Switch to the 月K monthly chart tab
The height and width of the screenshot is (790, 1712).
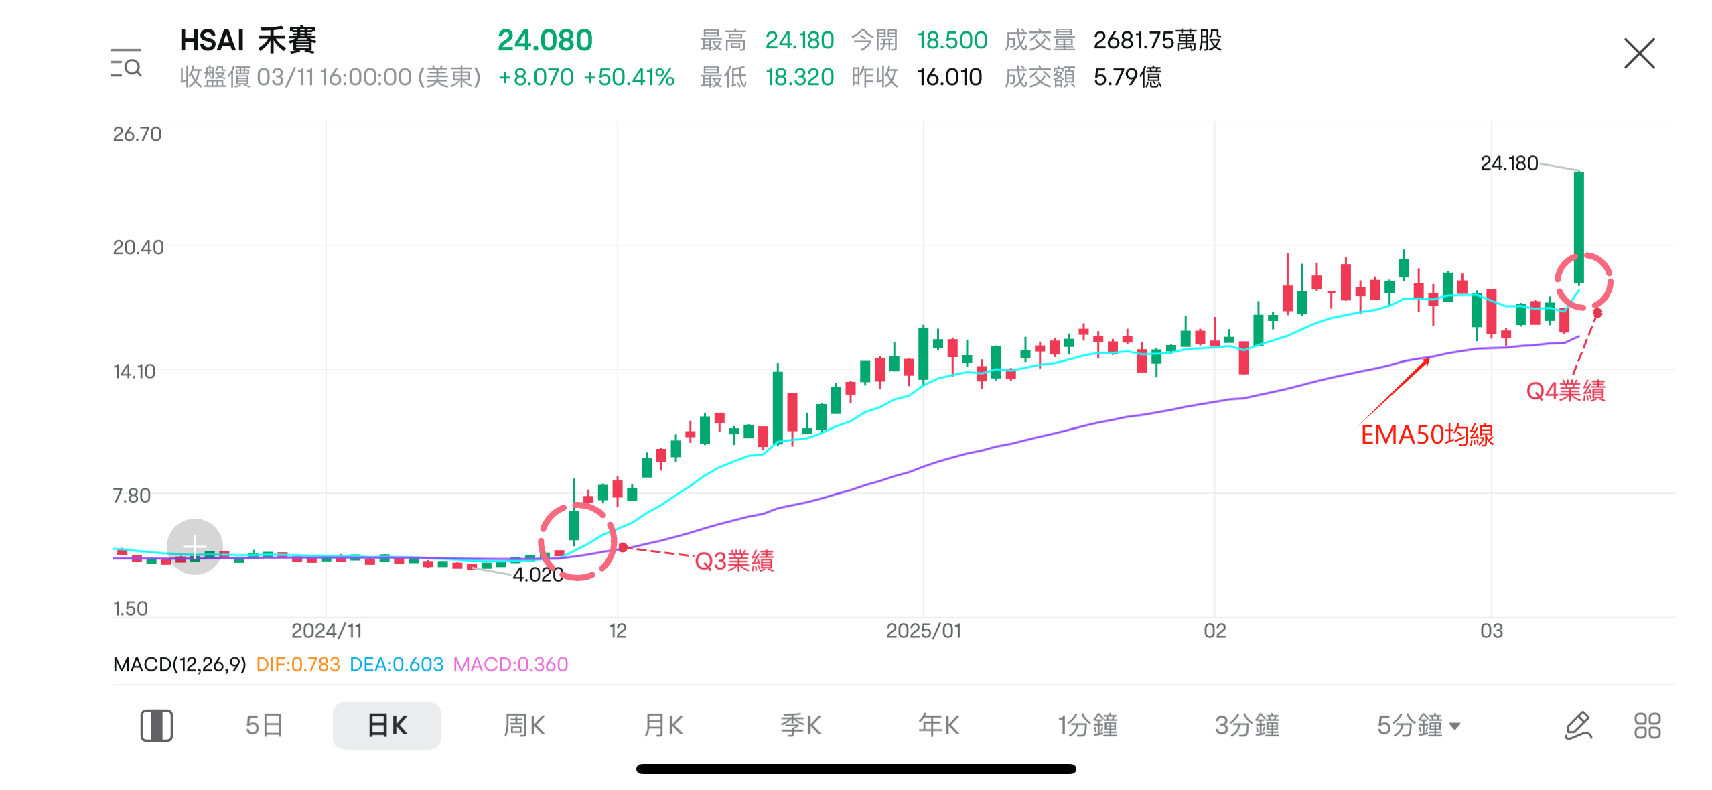click(x=662, y=724)
